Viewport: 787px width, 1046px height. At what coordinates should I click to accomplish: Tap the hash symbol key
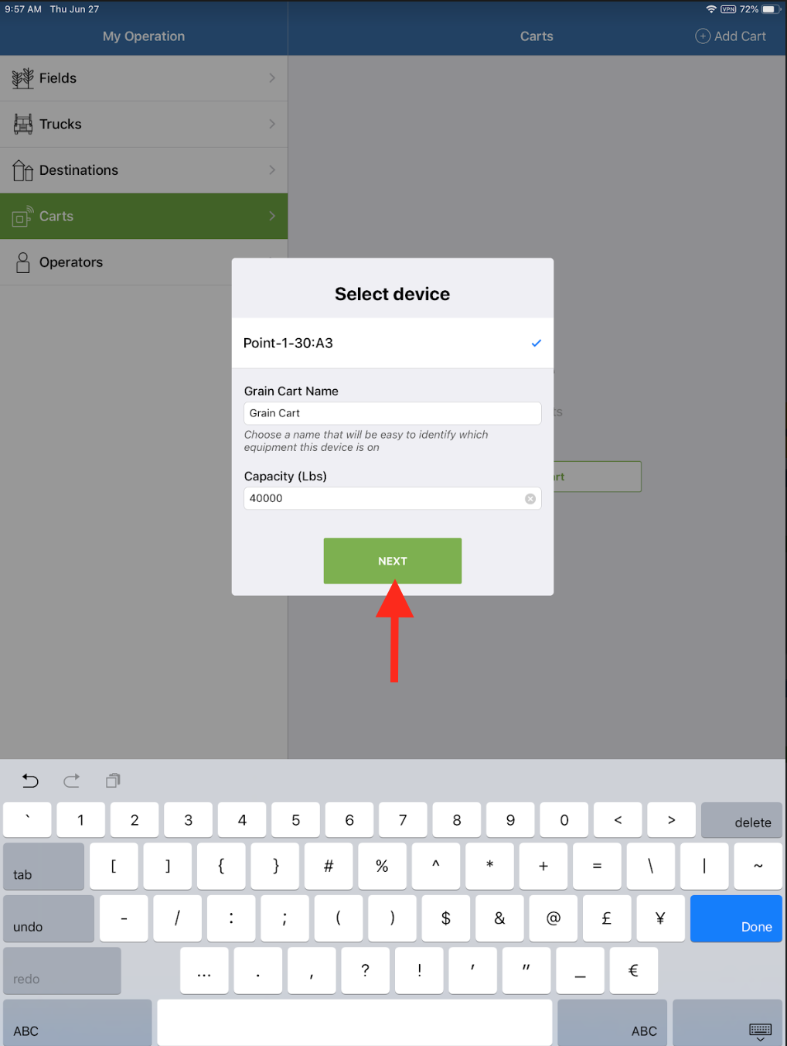click(x=329, y=867)
